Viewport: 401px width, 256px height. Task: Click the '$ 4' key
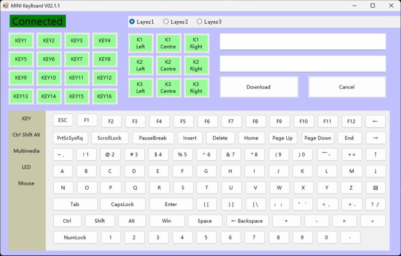(158, 154)
